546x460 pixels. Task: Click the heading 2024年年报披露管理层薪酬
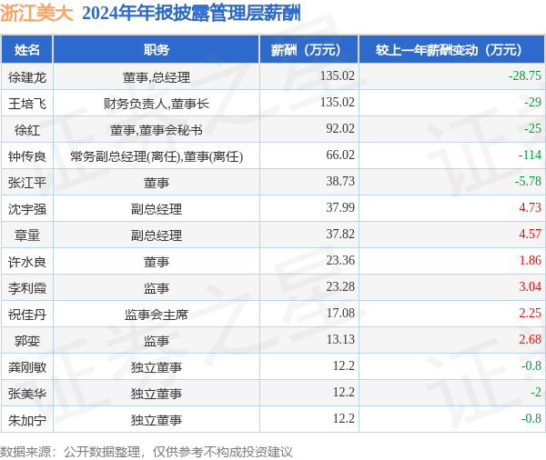click(x=191, y=14)
